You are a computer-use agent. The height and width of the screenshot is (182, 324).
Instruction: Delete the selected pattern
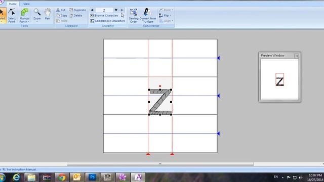[76, 16]
